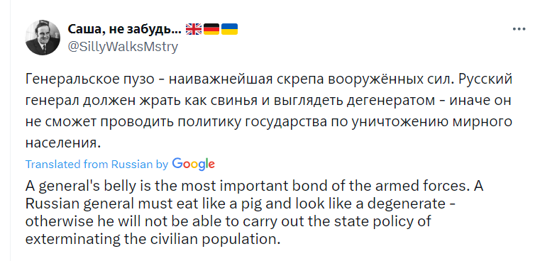The image size is (535, 261).
Task: Click the last Russian word населения.
Action: [63, 143]
